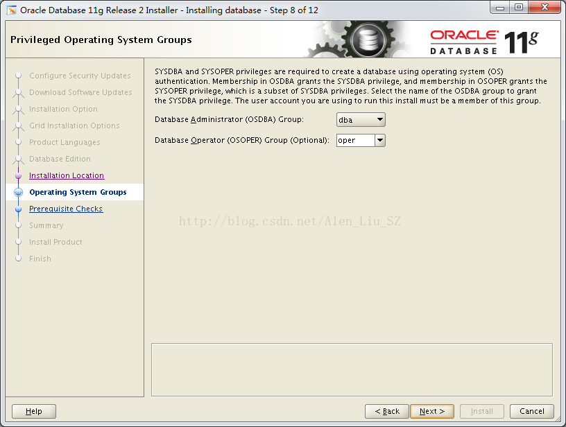
Task: Open the Prerequisite Checks step link
Action: click(x=66, y=209)
